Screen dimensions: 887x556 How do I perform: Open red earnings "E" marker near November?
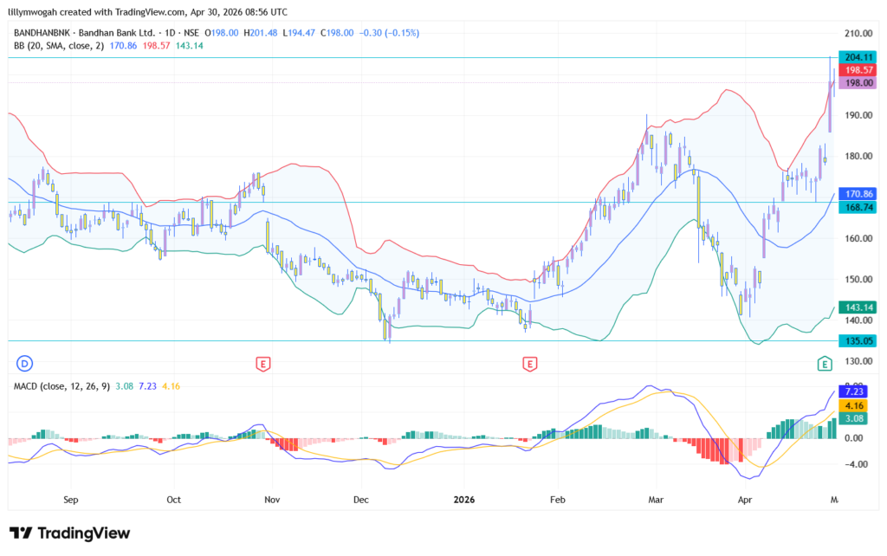(x=262, y=363)
